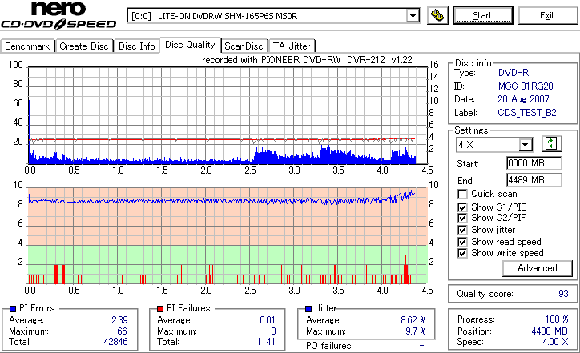The width and height of the screenshot is (580, 353).
Task: Toggle the Show write speed checkbox
Action: (x=462, y=253)
